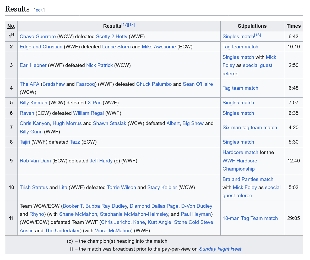Open Mick Foley link in row 10 stipulation
The width and height of the screenshot is (310, 260).
click(x=245, y=187)
